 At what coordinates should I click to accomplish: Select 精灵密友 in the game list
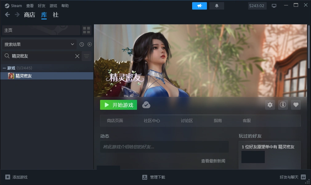tap(47, 76)
